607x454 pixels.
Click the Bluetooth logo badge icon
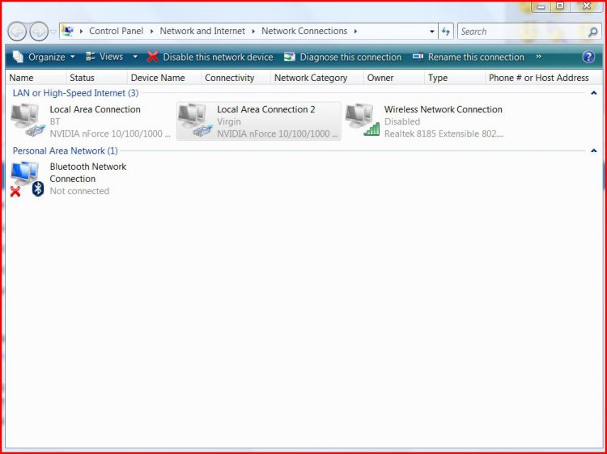(37, 189)
